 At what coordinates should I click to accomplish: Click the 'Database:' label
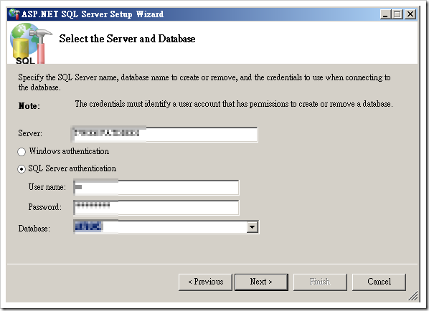(34, 229)
